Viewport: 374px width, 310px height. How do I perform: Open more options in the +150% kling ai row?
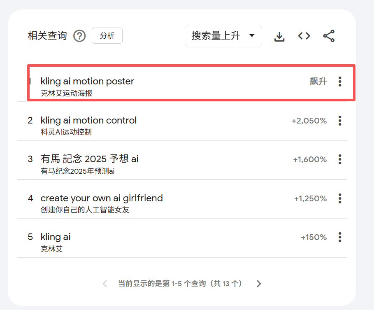point(340,237)
